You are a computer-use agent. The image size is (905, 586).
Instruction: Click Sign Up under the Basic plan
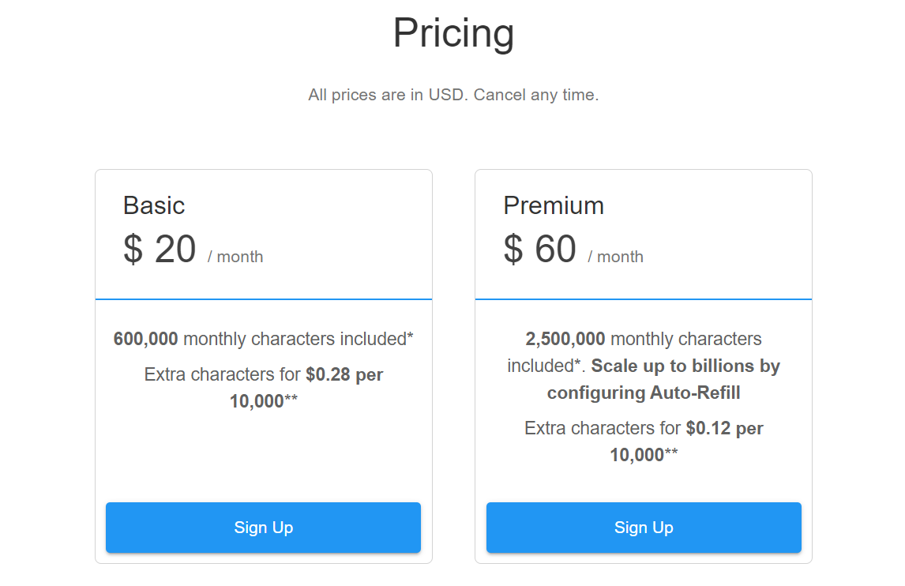(263, 528)
